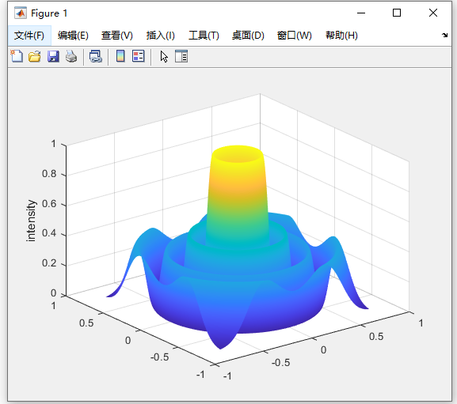Viewport: 457px width, 404px height.
Task: Open the 工具(T) menu
Action: tap(204, 36)
